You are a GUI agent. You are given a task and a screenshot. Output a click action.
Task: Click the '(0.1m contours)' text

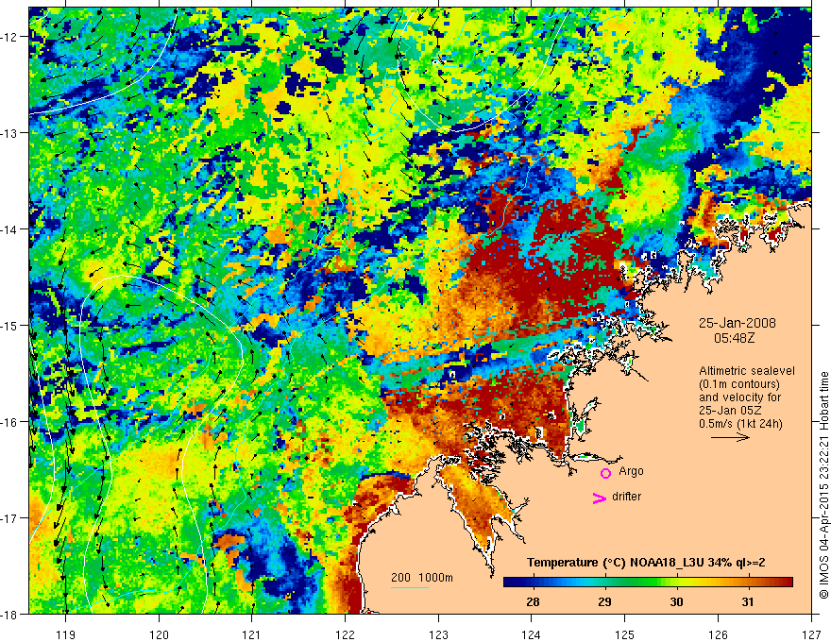pos(739,384)
